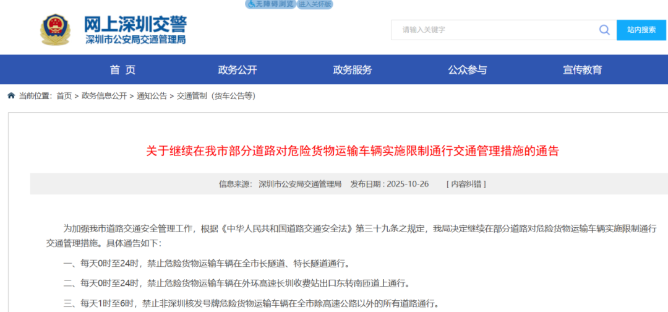Go to 首页 in the navigation bar
The width and height of the screenshot is (668, 312).
pyautogui.click(x=122, y=70)
